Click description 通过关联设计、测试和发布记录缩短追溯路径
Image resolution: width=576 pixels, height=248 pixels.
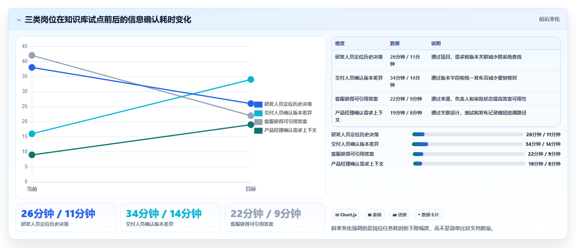pyautogui.click(x=479, y=113)
